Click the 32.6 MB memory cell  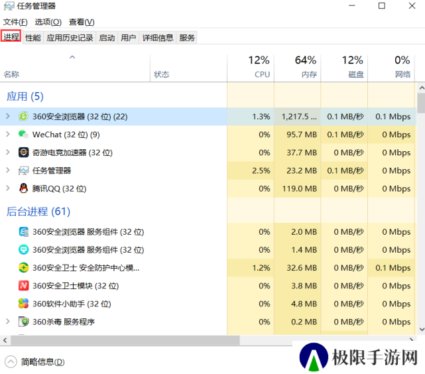(297, 268)
